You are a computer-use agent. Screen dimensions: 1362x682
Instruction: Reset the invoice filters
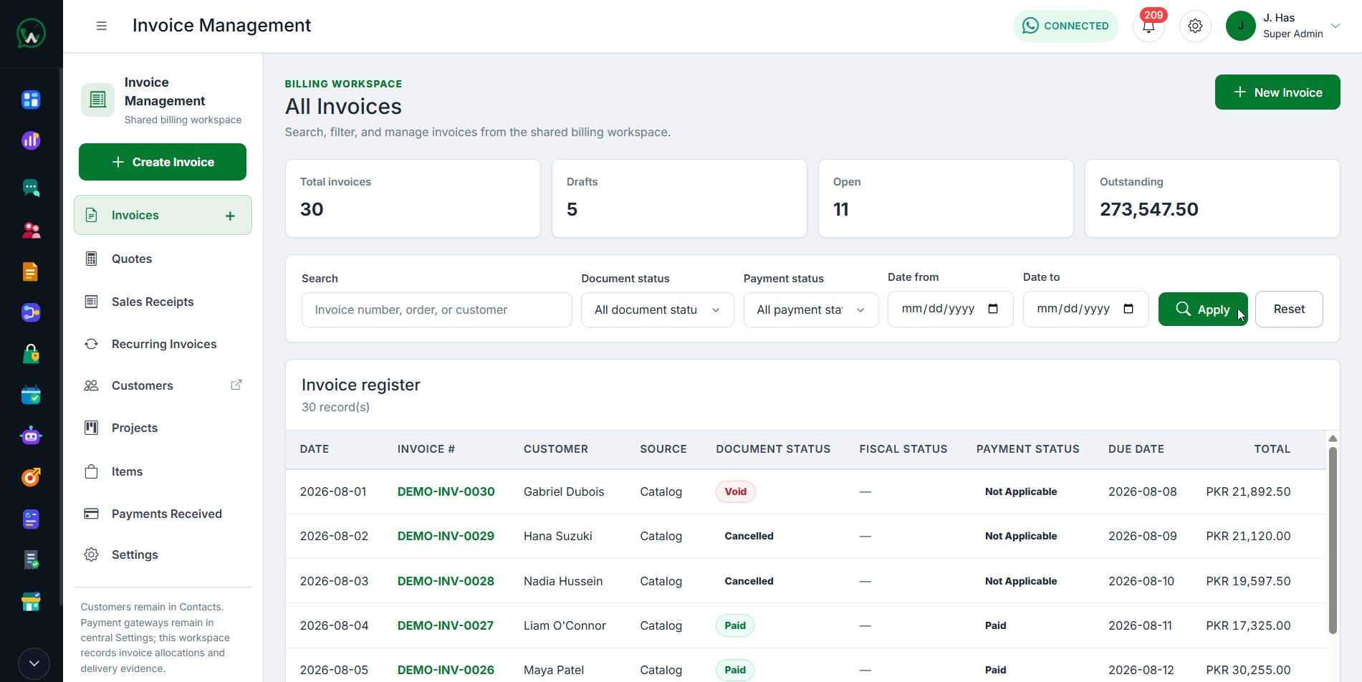coord(1289,309)
